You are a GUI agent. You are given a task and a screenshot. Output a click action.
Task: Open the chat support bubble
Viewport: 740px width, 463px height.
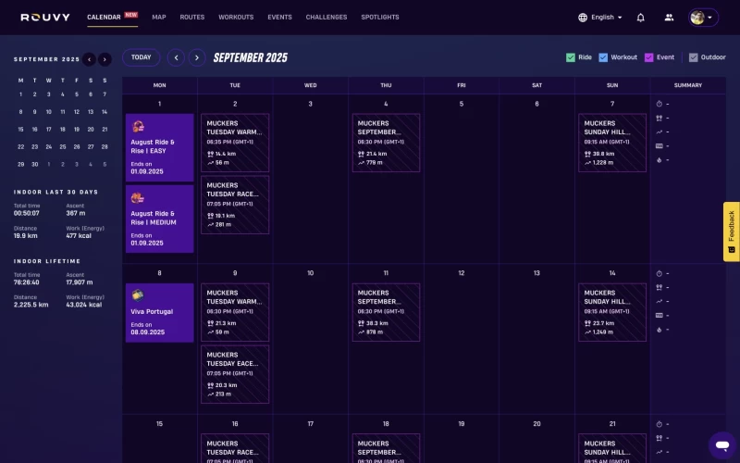(x=722, y=444)
